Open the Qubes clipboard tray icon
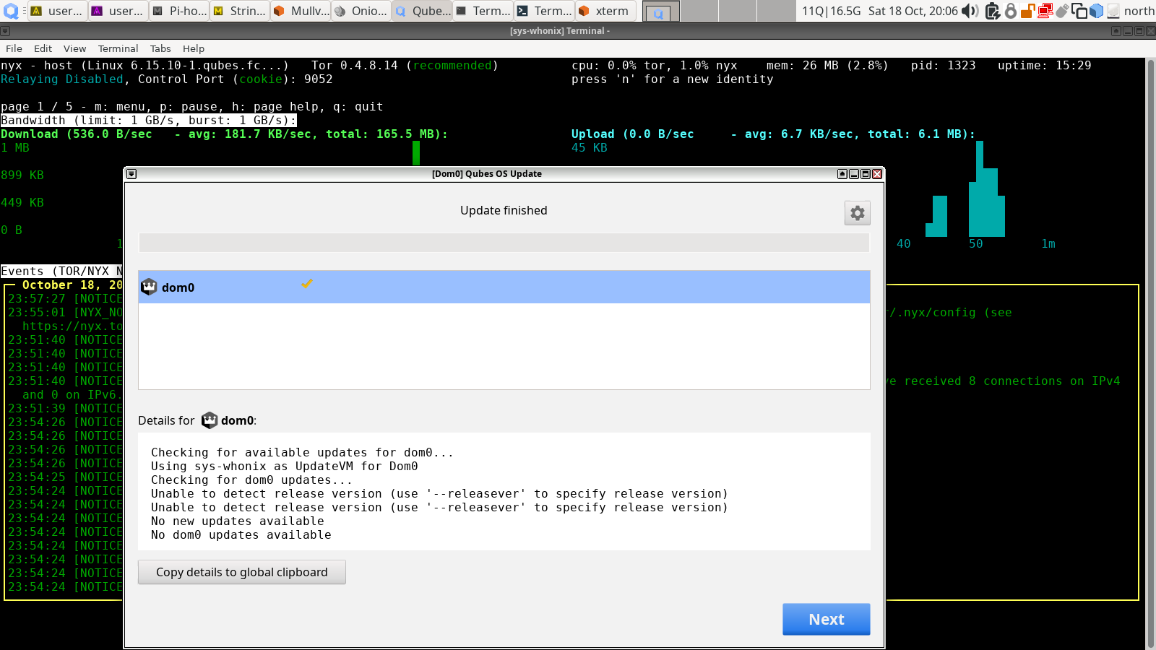The height and width of the screenshot is (650, 1156). pos(1079,11)
